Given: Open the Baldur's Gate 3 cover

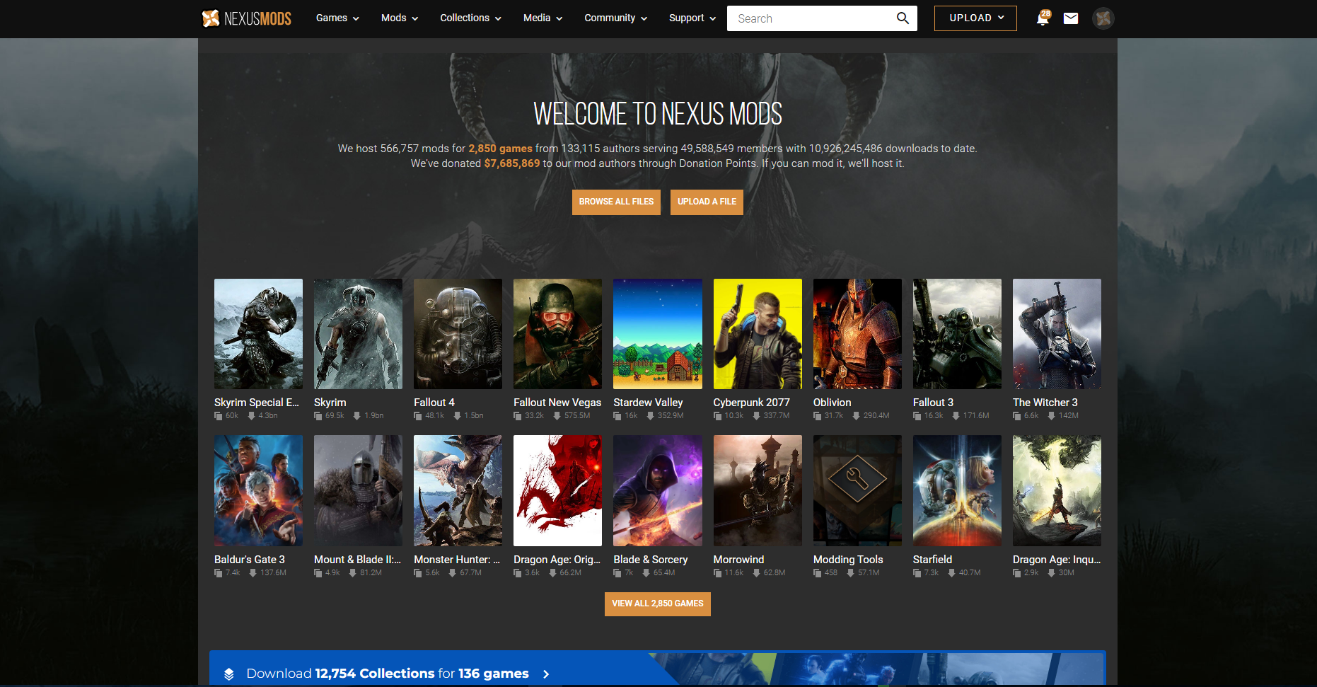Looking at the screenshot, I should coord(258,490).
